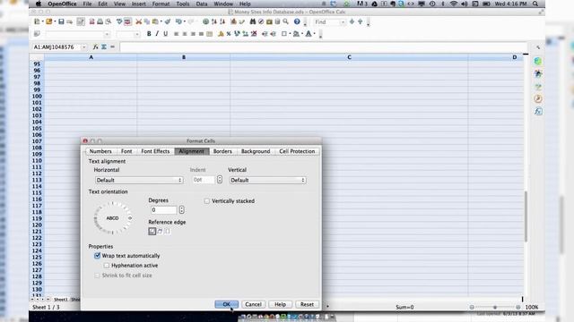Click the Cut scissors icon
Screen dimensions: 574x322
click(x=138, y=21)
